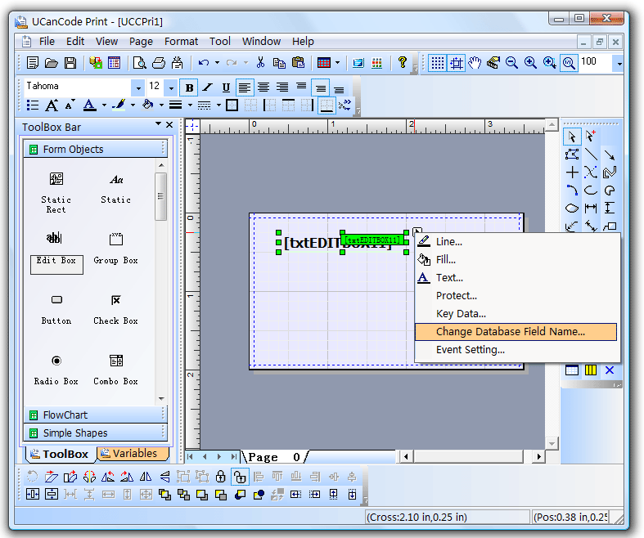Click the yellow question mark Help icon
The image size is (644, 538).
click(x=403, y=62)
